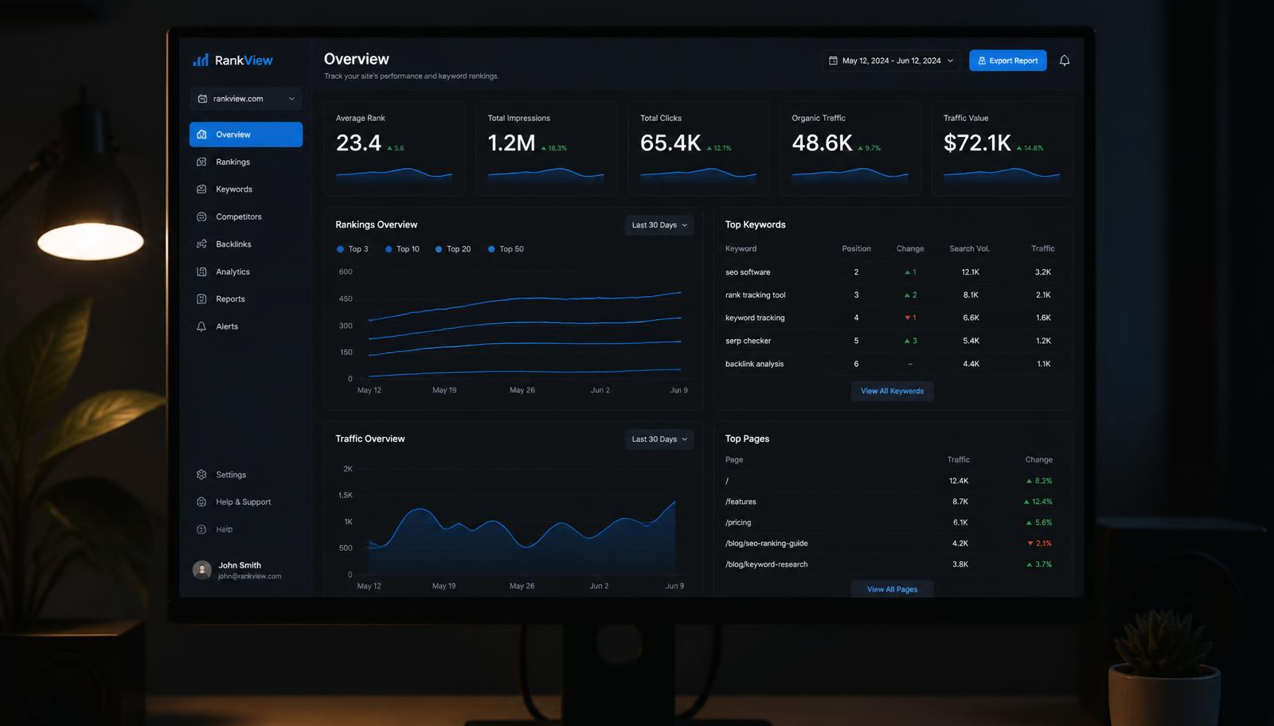The image size is (1274, 726).
Task: Click the Average Rank 23.4 card
Action: 394,148
